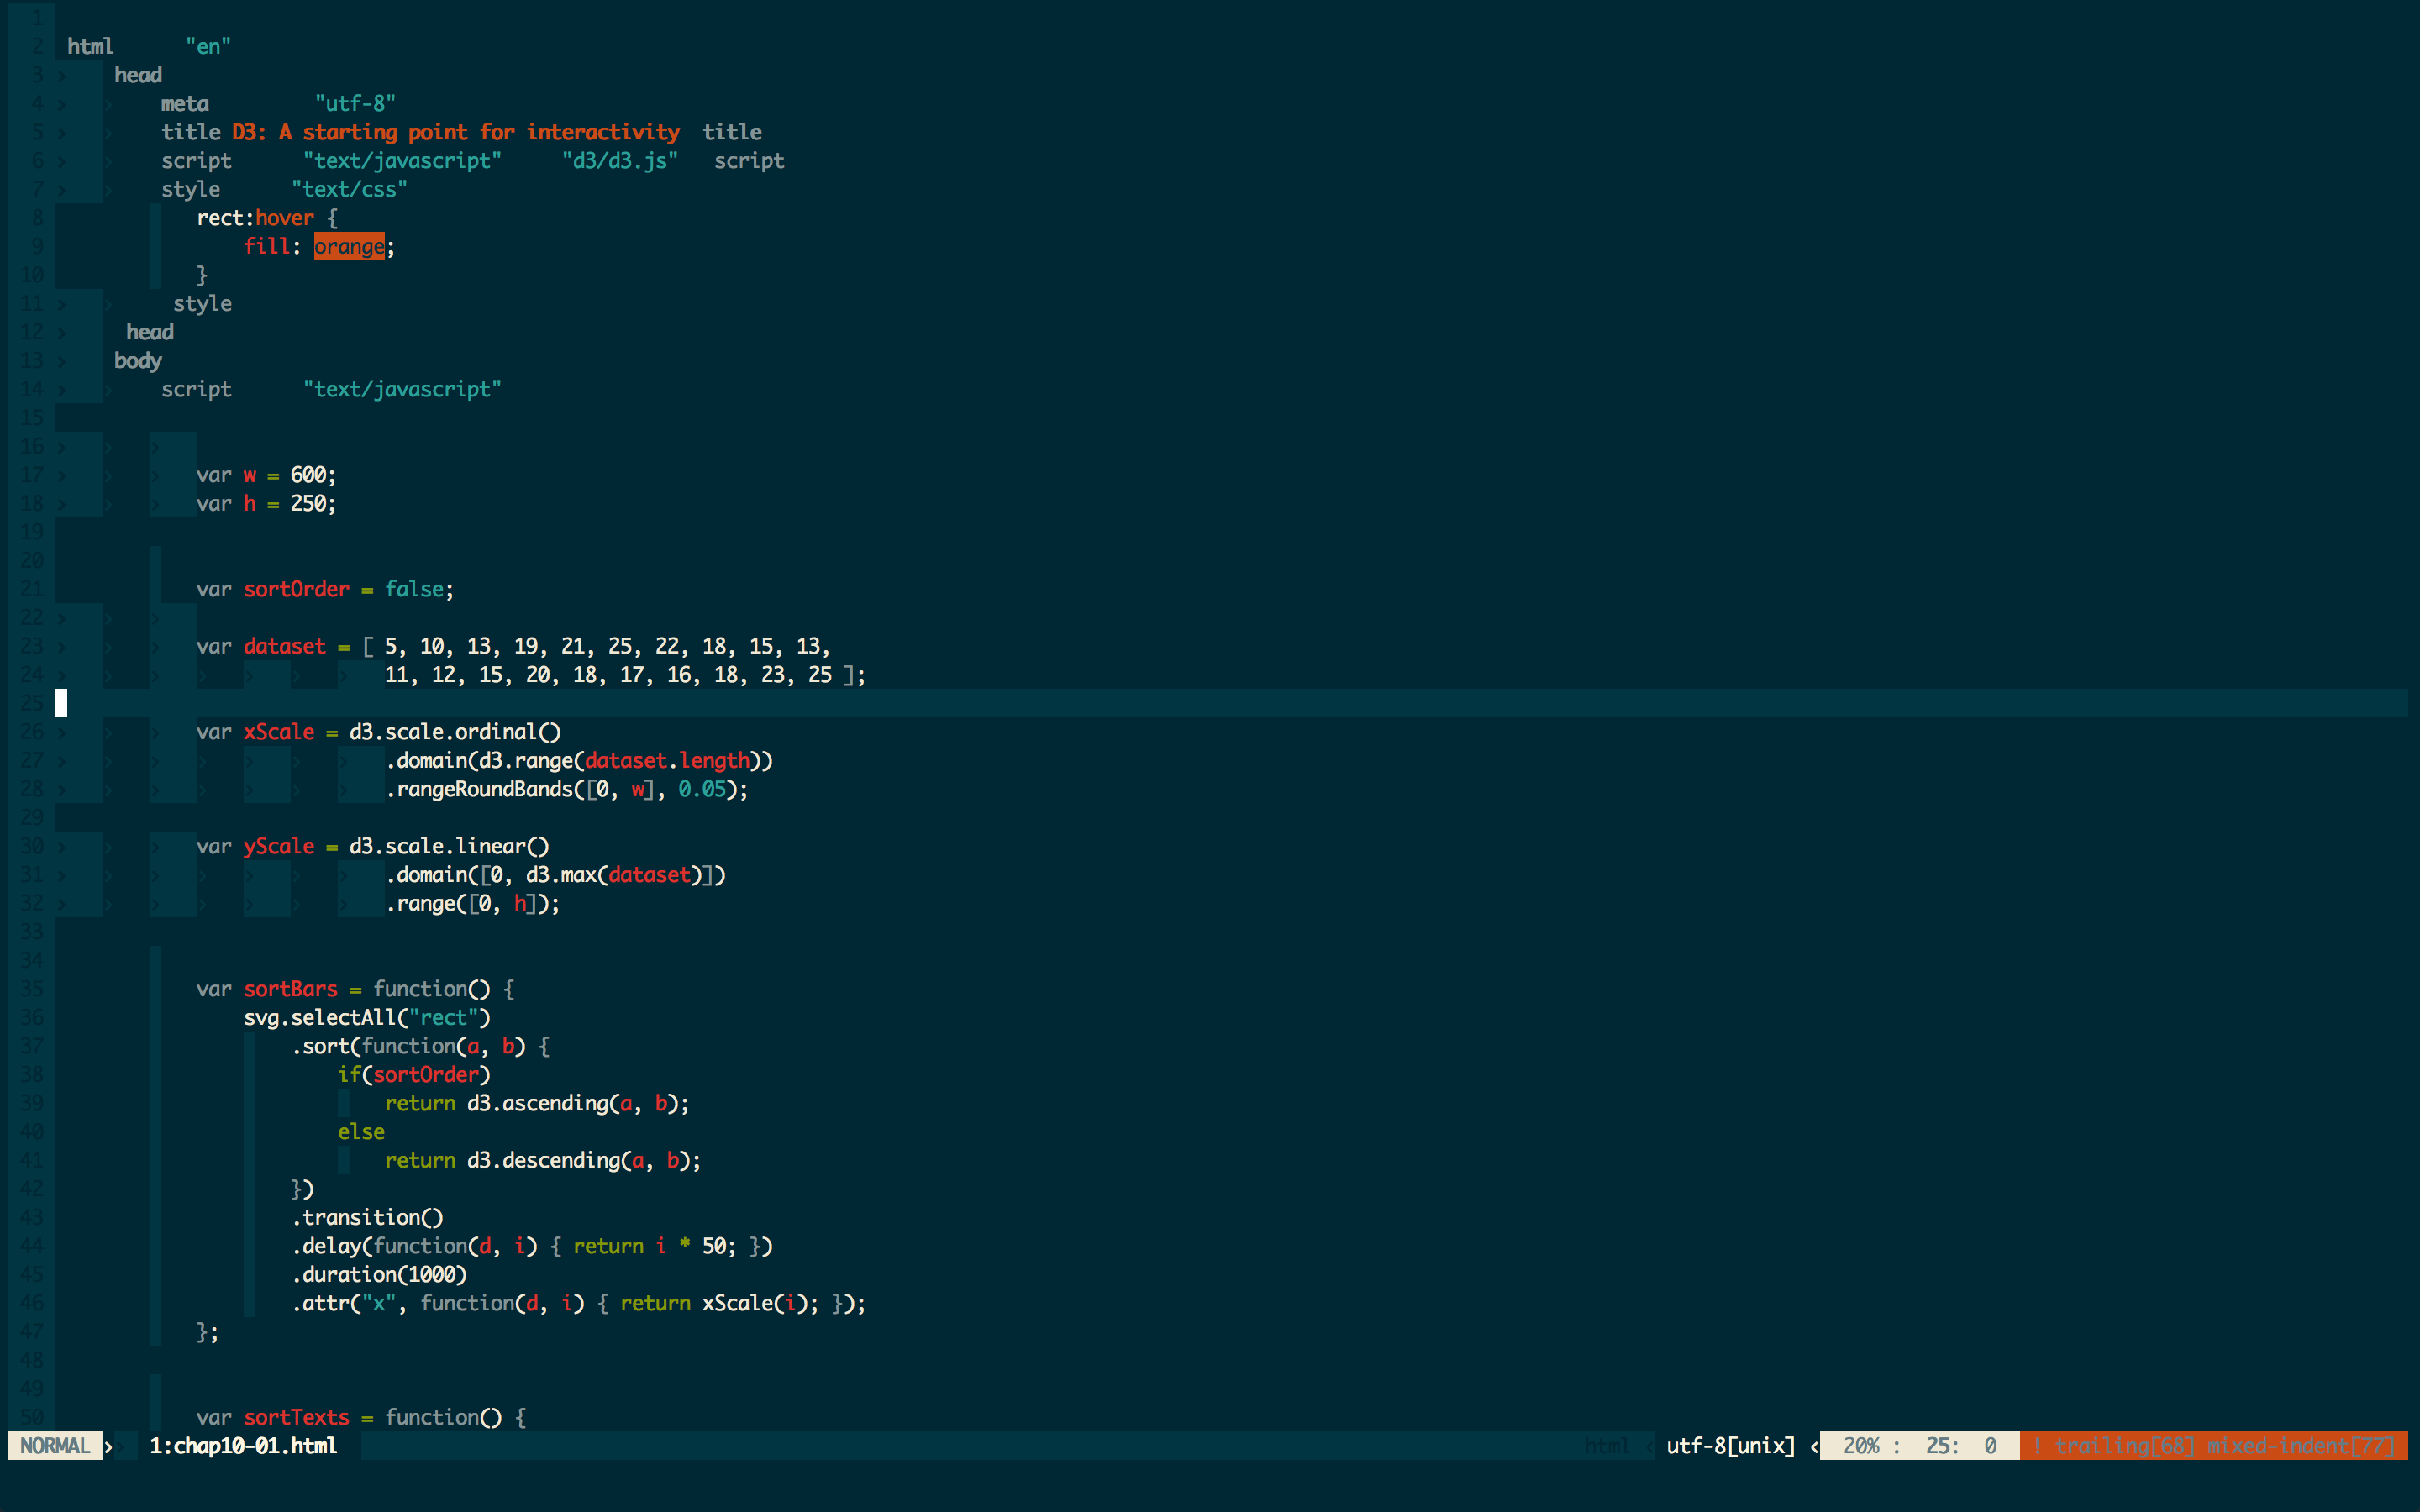Click the utf-8[unix] encoding indicator
This screenshot has height=1512, width=2420.
(1730, 1446)
